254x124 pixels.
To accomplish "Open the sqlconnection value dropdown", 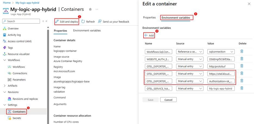I will tap(221, 52).
